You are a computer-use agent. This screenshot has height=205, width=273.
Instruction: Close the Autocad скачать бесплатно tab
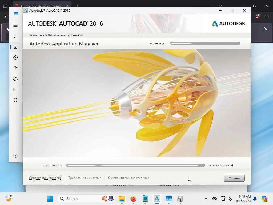click(67, 6)
